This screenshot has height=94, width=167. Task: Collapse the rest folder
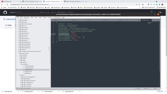pyautogui.click(x=20, y=75)
